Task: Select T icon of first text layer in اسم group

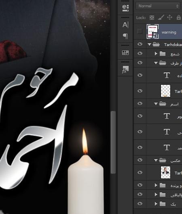Action: point(167,116)
